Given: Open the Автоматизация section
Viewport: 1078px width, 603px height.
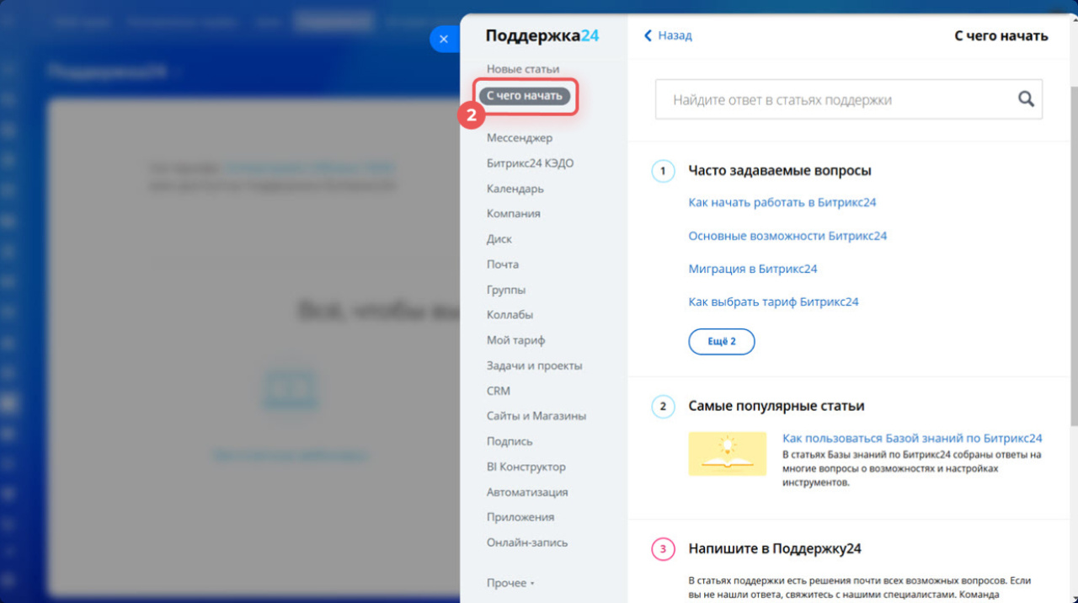Looking at the screenshot, I should (527, 492).
